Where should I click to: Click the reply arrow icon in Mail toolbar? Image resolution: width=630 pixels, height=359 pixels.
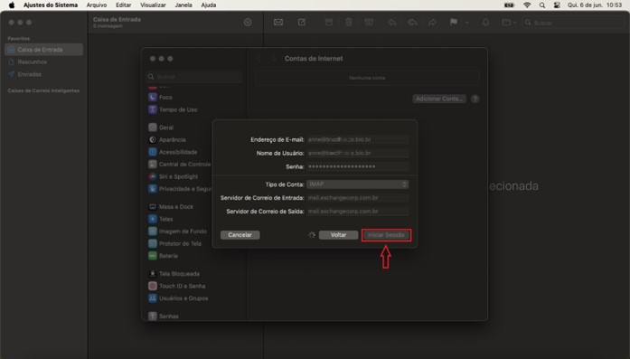tap(392, 22)
